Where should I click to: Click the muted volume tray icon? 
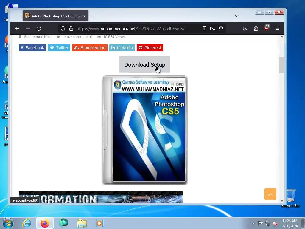point(275,224)
